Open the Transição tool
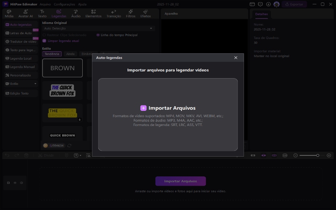The image size is (336, 210). click(113, 13)
